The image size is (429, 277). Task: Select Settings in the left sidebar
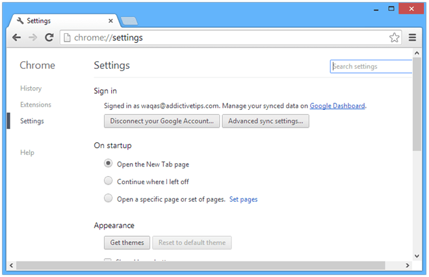[x=32, y=121]
